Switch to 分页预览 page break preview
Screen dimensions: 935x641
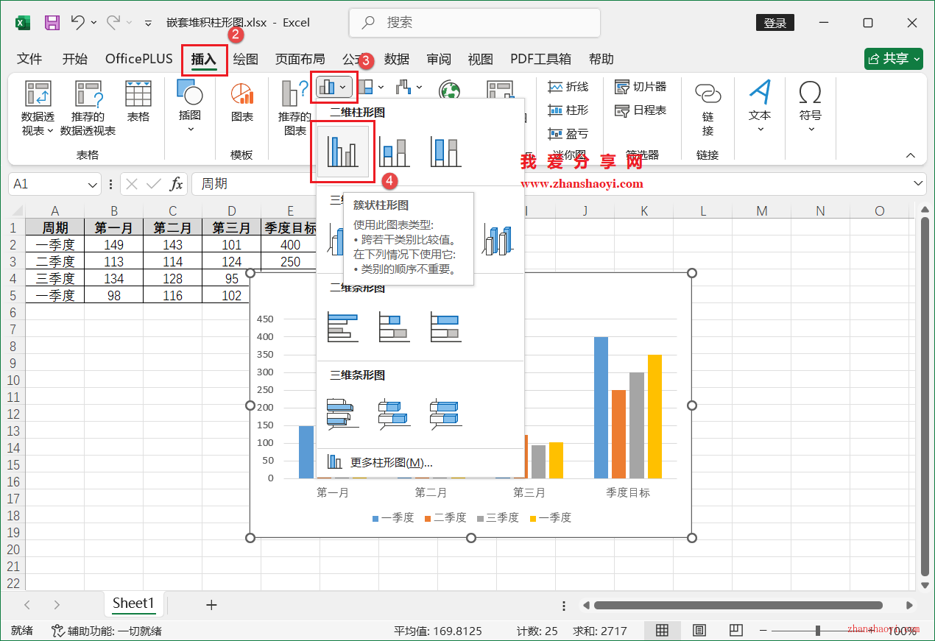click(x=735, y=630)
